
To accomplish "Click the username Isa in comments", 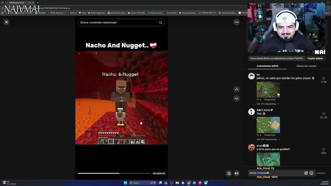I will coord(258,75).
